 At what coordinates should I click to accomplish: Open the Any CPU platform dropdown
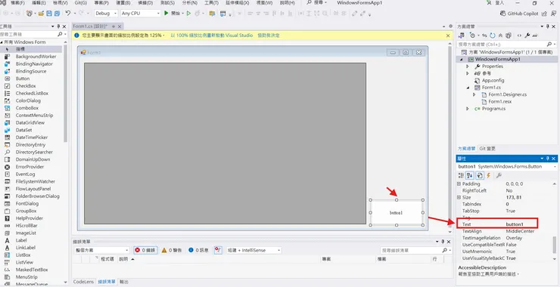pos(141,13)
